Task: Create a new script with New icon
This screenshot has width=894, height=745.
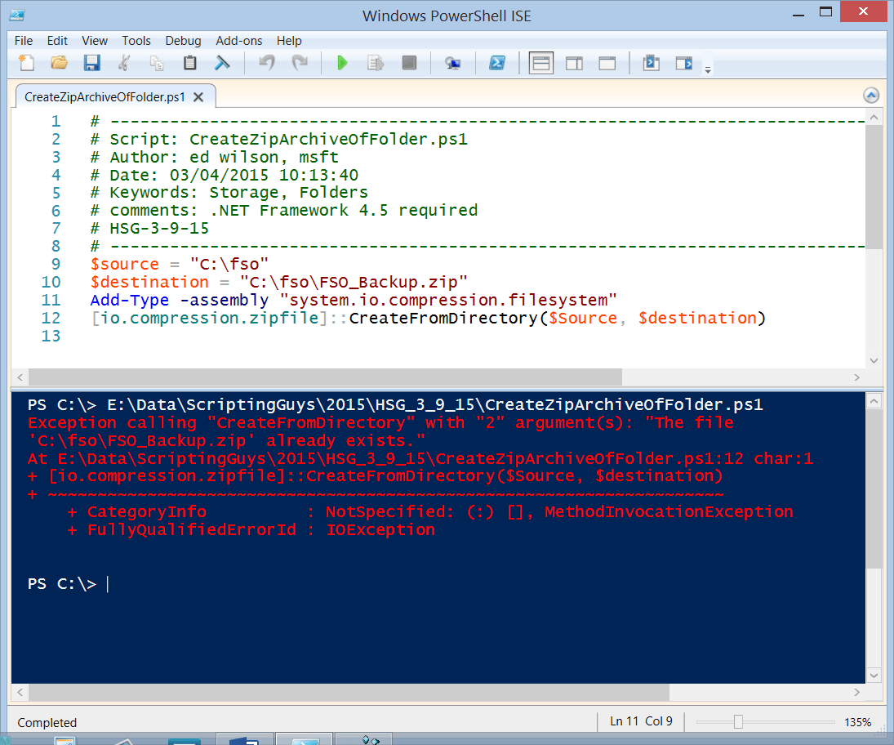Action: coord(26,63)
